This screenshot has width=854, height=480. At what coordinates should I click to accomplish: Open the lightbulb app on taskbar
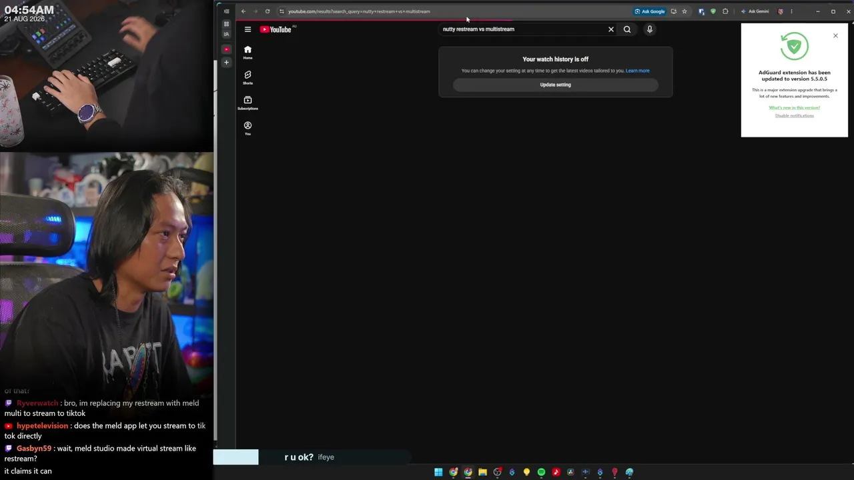[526, 472]
